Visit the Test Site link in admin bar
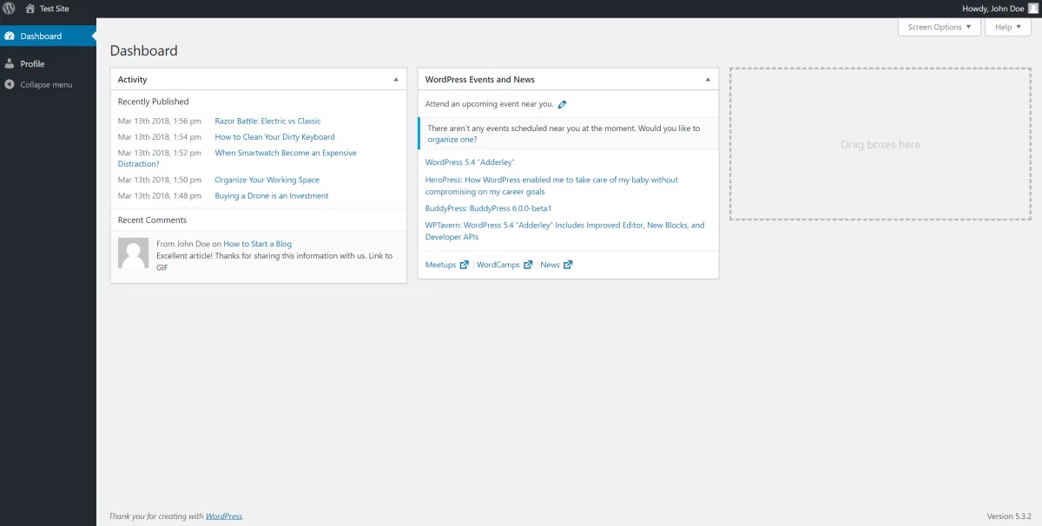Screen dimensions: 1042x526 48,9
